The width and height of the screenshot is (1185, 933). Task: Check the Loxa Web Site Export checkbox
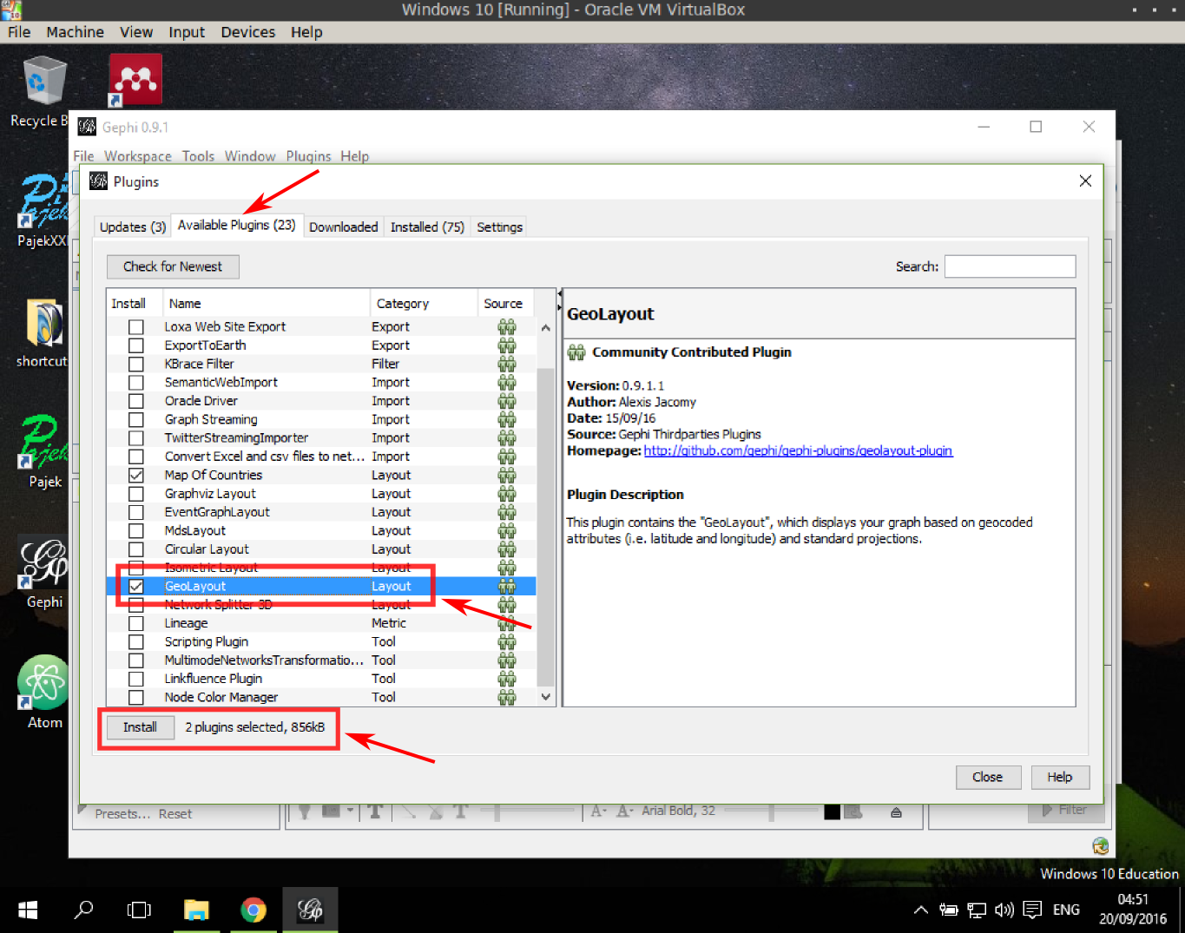click(136, 327)
